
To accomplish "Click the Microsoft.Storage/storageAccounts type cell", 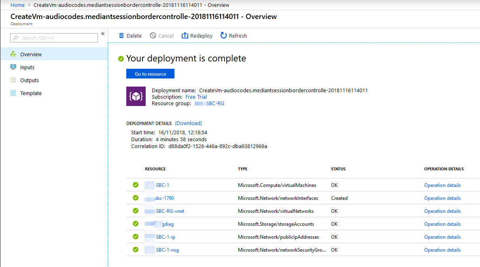I will click(276, 224).
